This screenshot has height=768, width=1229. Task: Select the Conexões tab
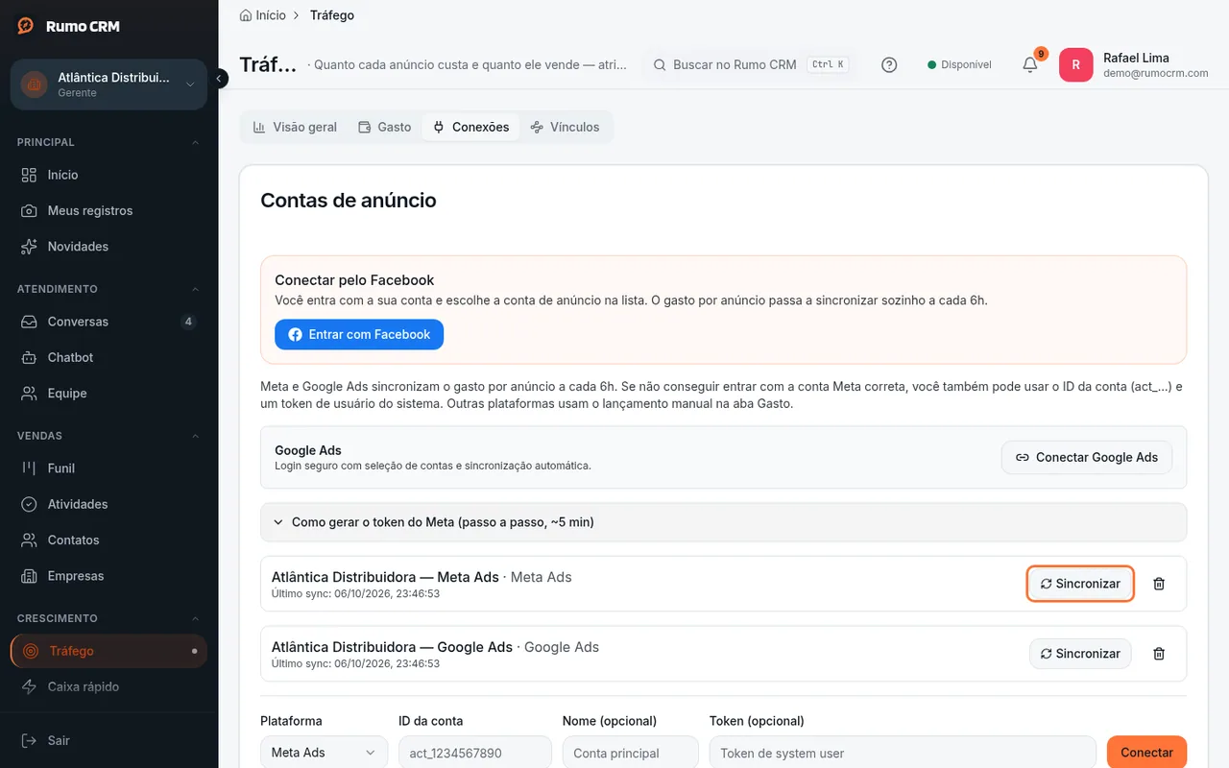[470, 127]
